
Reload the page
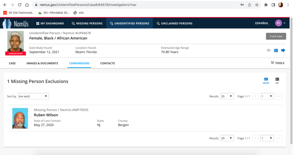coord(19,5)
